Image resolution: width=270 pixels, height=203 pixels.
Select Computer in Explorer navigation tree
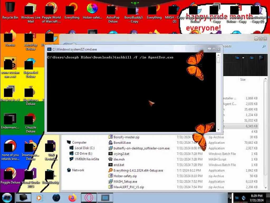[79, 142]
